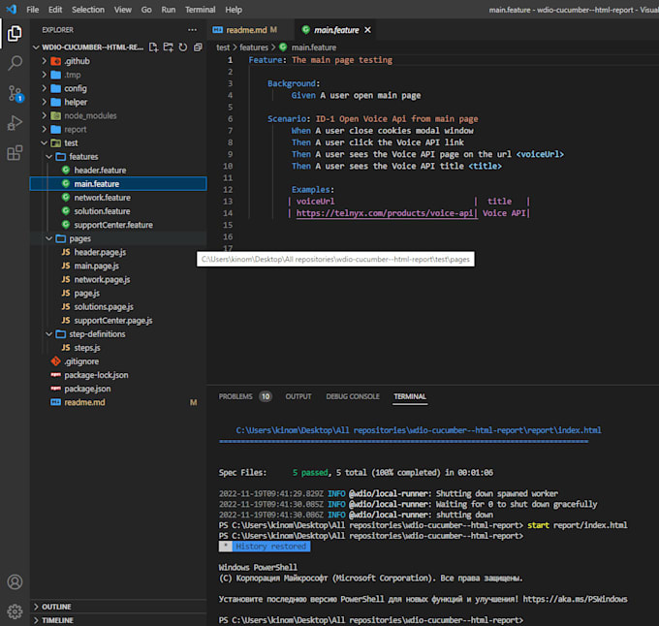Open header.feature file
Viewport: 659px width, 626px height.
(x=118, y=171)
